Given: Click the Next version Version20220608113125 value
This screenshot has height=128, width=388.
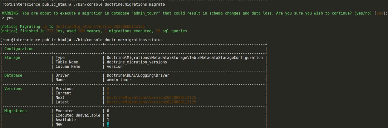Looking at the screenshot, I should [x=151, y=98].
